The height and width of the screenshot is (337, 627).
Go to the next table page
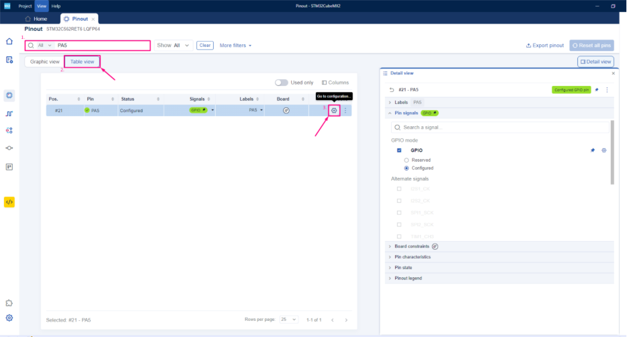(x=346, y=320)
